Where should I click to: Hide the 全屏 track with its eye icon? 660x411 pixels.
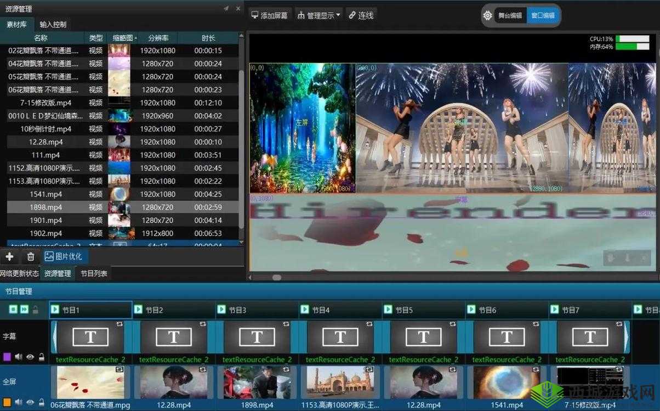[x=30, y=402]
